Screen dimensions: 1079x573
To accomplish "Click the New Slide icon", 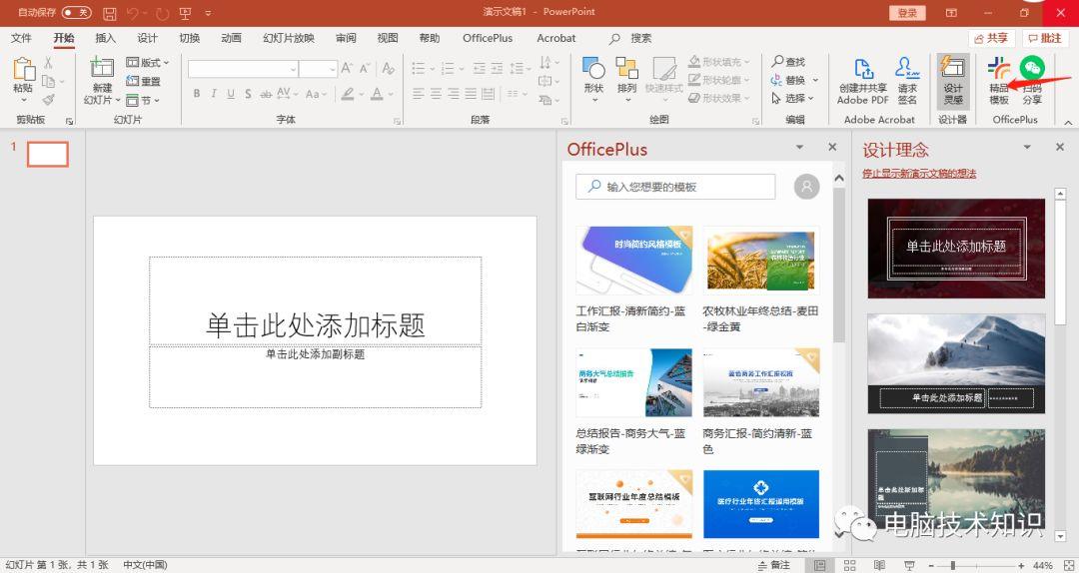I will click(x=102, y=68).
